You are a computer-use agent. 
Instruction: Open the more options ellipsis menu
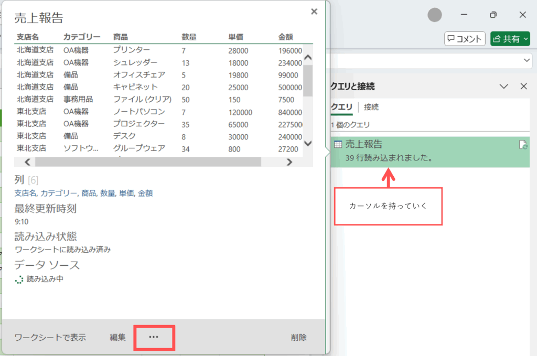click(x=154, y=338)
